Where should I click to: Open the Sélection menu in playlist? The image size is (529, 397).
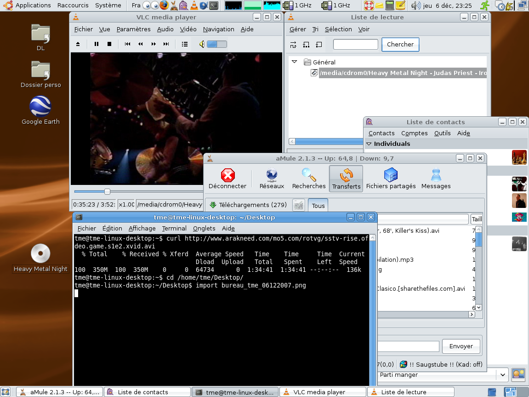(338, 29)
